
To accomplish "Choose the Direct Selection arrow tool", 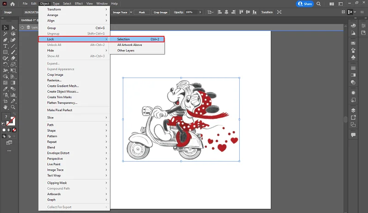I will [13, 28].
